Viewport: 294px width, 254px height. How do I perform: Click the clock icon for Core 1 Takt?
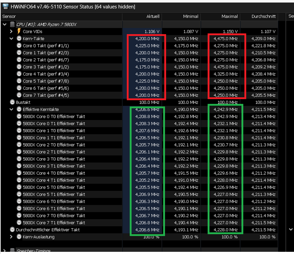pyautogui.click(x=19, y=52)
